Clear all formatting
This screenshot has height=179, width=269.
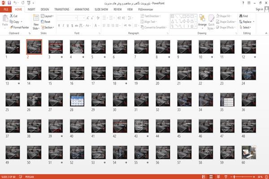click(98, 18)
